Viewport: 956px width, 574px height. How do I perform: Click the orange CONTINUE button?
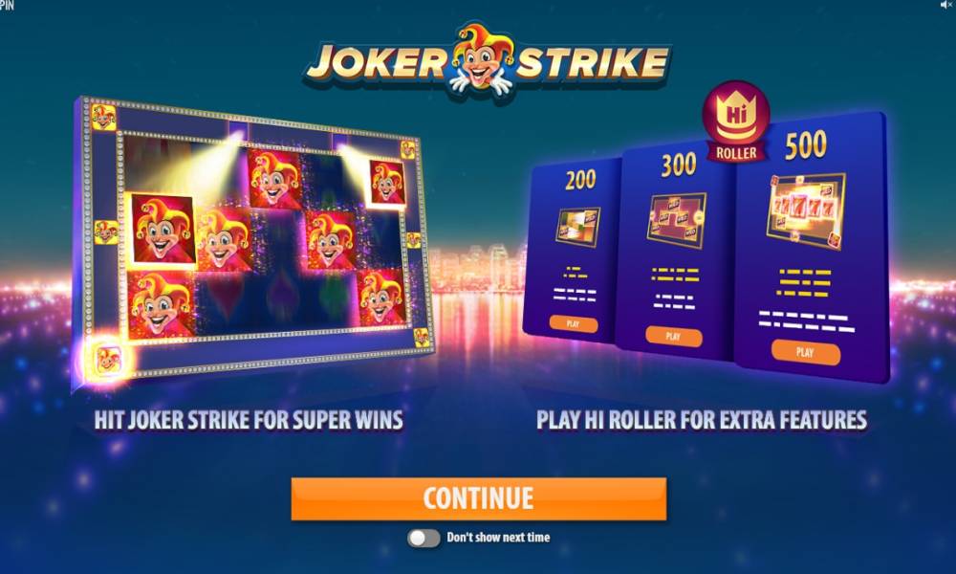(x=479, y=498)
